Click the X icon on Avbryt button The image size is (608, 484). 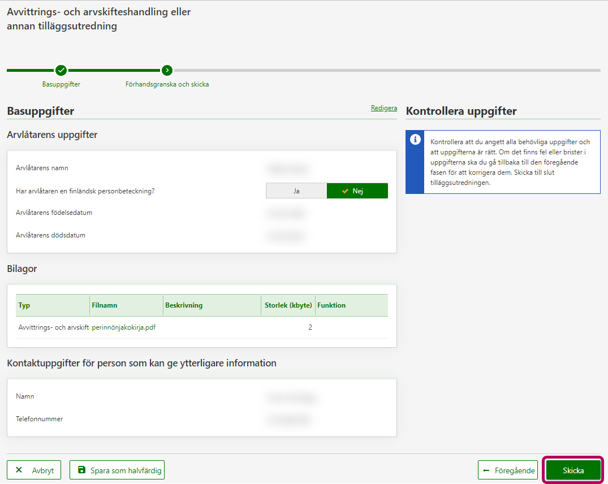pos(19,470)
